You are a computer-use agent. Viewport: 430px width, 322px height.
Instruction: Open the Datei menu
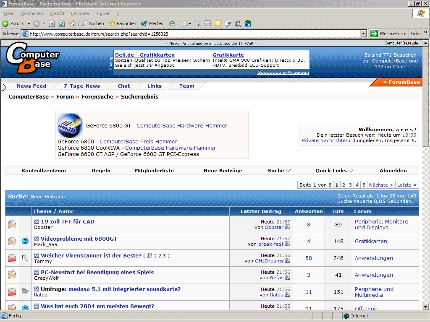(9, 13)
